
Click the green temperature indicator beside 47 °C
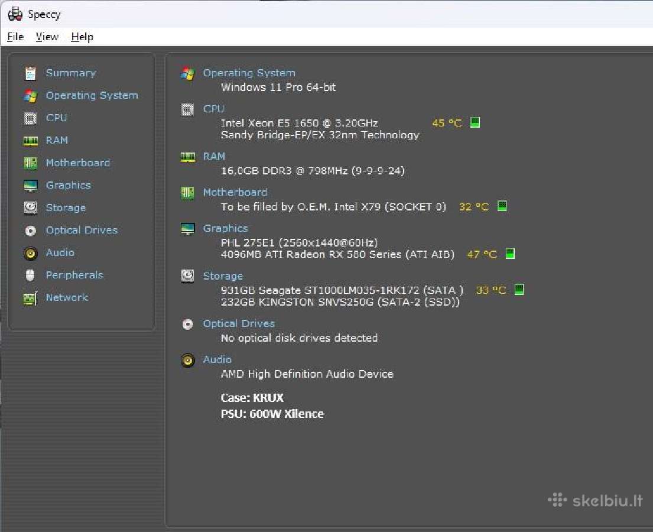pos(510,254)
